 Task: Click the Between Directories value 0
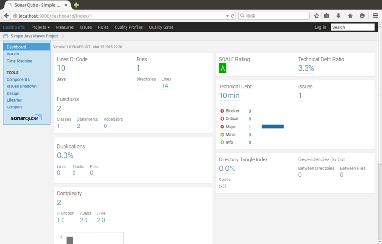pos(300,175)
